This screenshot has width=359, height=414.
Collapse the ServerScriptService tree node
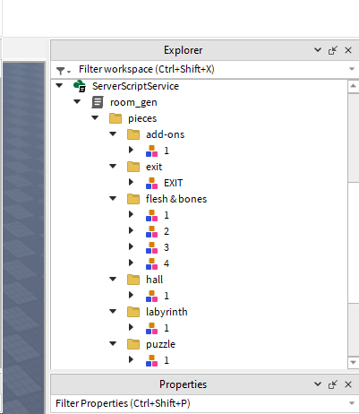pos(59,86)
